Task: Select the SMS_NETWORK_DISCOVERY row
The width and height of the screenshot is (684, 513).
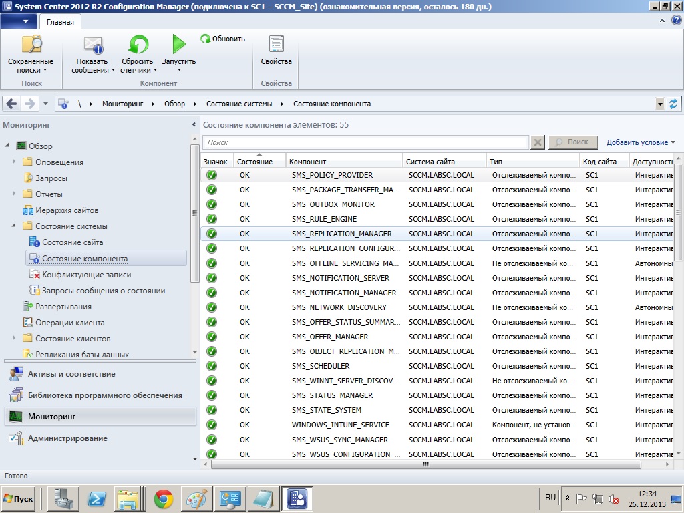Action: (437, 307)
